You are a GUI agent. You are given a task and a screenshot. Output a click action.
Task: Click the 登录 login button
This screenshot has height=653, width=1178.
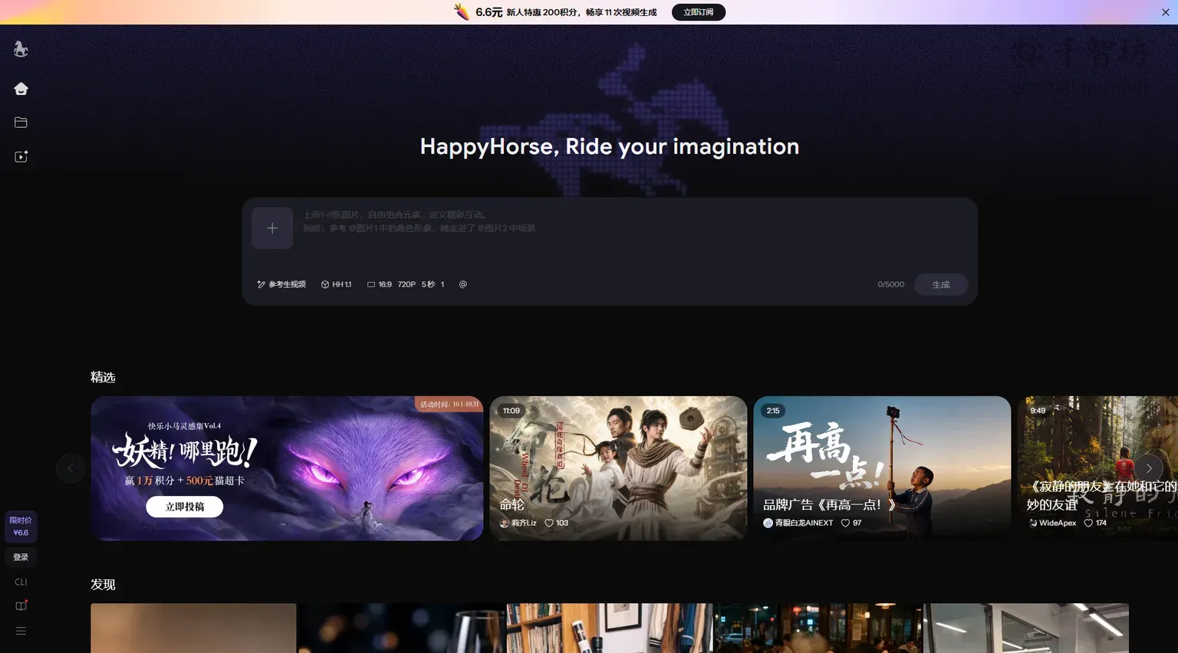click(x=21, y=557)
